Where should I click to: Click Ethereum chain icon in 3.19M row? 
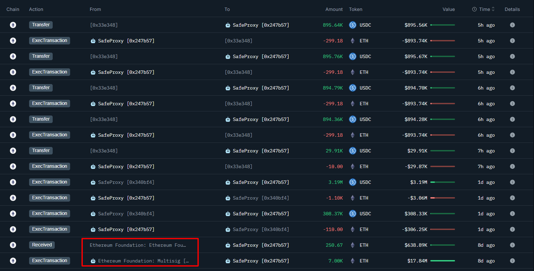click(13, 182)
